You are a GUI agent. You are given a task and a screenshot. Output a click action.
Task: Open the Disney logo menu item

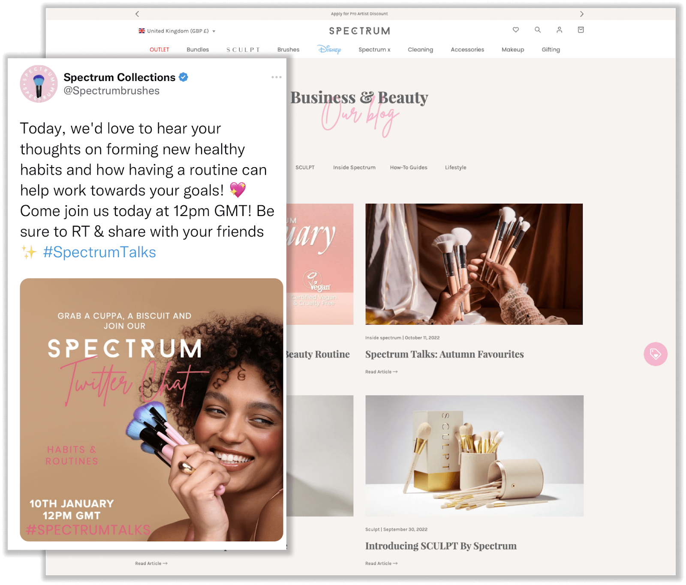click(x=329, y=49)
